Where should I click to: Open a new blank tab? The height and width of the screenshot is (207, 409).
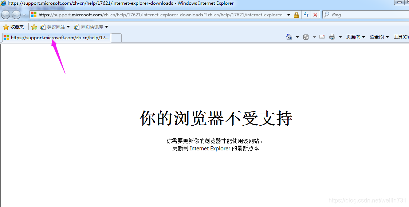[x=116, y=38]
